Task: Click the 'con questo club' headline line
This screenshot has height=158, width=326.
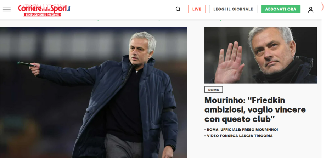Action: point(240,119)
